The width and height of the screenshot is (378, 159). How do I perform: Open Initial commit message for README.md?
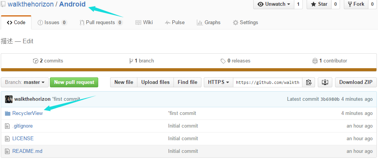pyautogui.click(x=183, y=151)
